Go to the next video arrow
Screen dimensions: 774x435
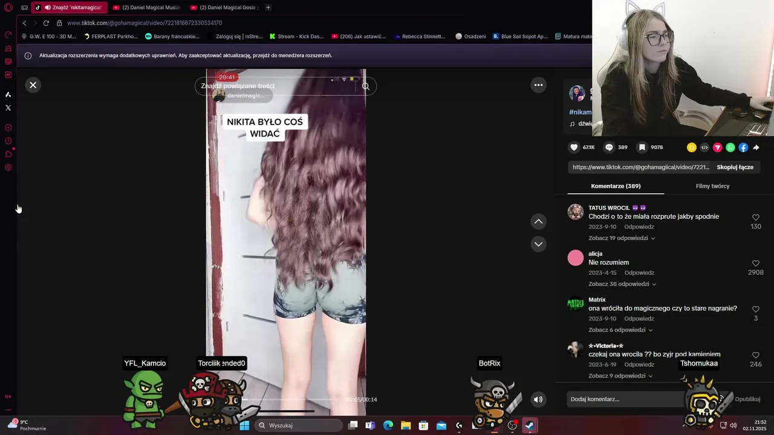tap(538, 244)
